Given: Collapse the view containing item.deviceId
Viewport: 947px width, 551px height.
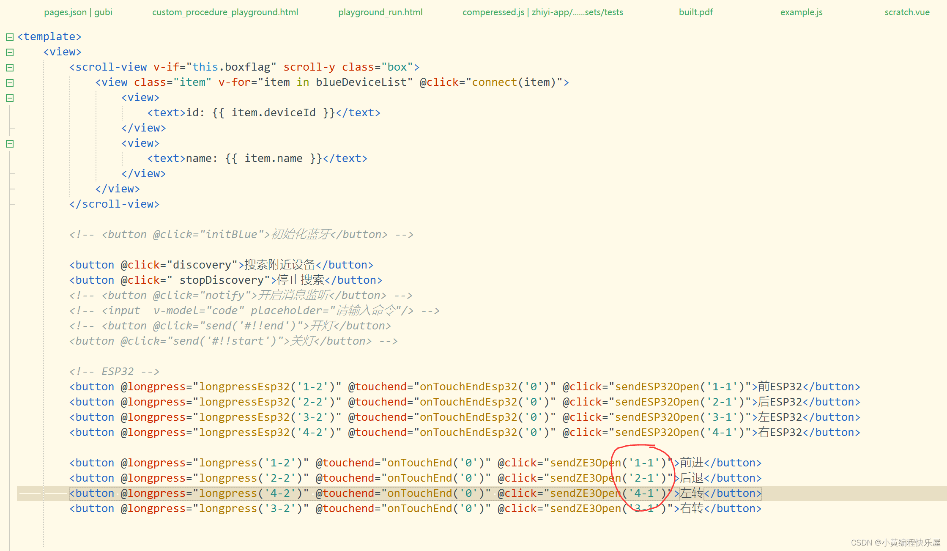Looking at the screenshot, I should pos(10,98).
